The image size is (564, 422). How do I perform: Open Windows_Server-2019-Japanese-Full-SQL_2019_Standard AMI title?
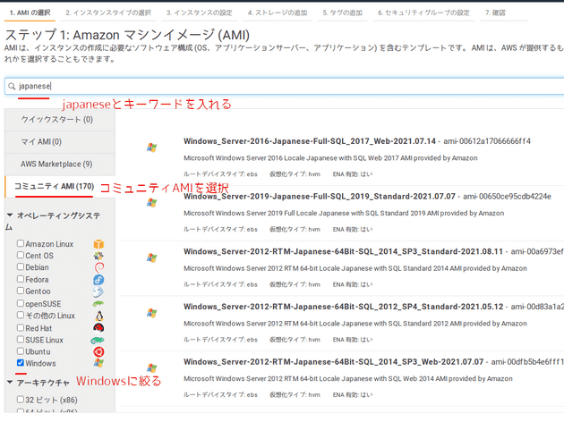320,197
